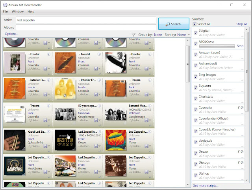
Task: Click the AllCdCover progress bar
Action: pyautogui.click(x=217, y=46)
